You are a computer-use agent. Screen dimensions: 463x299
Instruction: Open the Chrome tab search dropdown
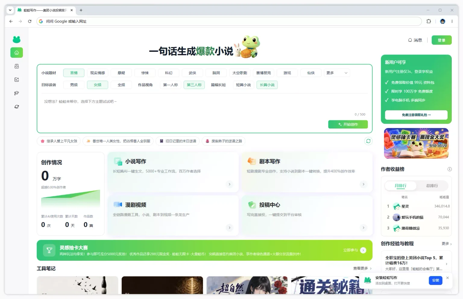[10, 10]
